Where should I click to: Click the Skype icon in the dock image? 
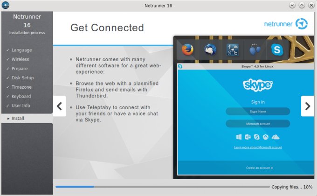pos(277,49)
